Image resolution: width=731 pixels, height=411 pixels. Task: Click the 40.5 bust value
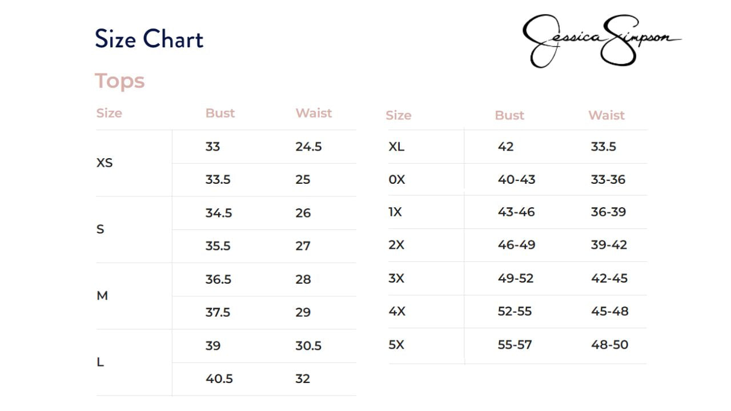(219, 378)
